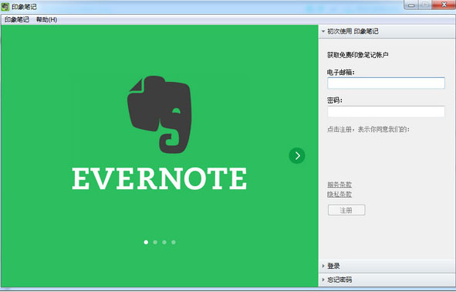Screen dimensions: 456x292
Task: Select the second carousel dot
Action: coord(155,243)
